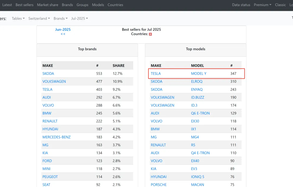This screenshot has height=187, width=293.
Task: Open TESLA make in Top models table
Action: click(156, 74)
